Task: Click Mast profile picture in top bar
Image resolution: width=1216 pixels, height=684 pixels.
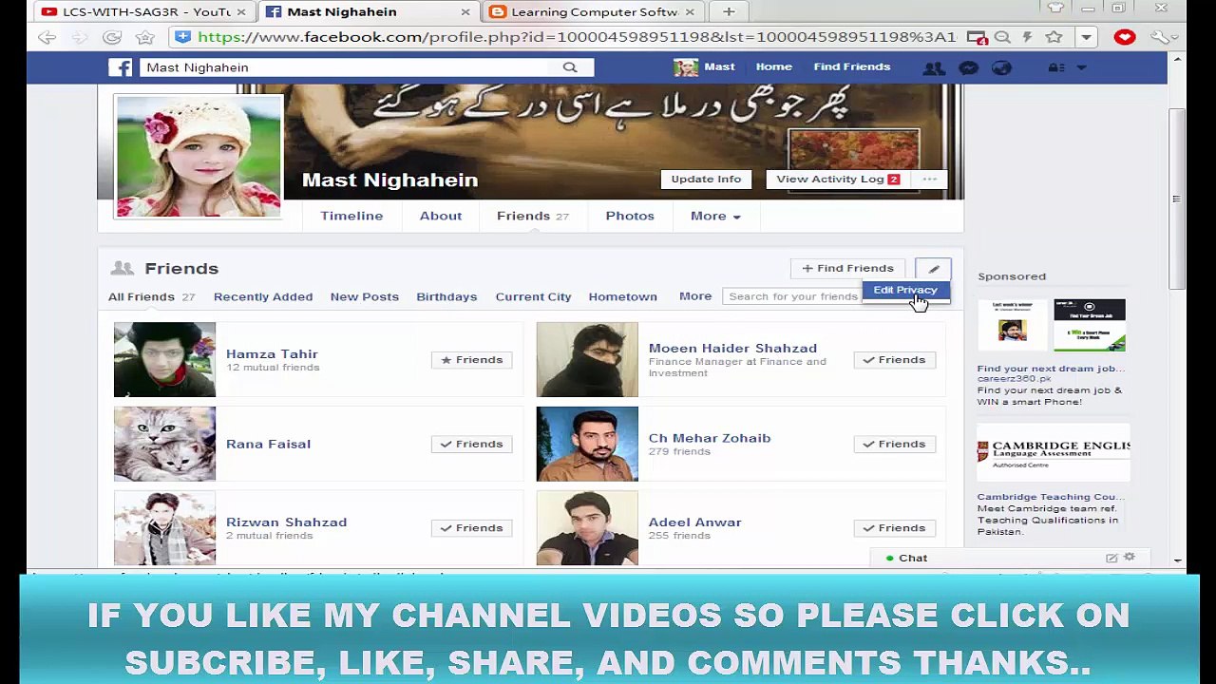Action: [686, 67]
